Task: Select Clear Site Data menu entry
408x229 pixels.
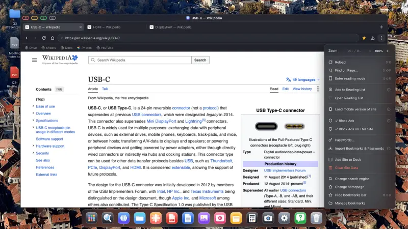Action: [x=360, y=168]
